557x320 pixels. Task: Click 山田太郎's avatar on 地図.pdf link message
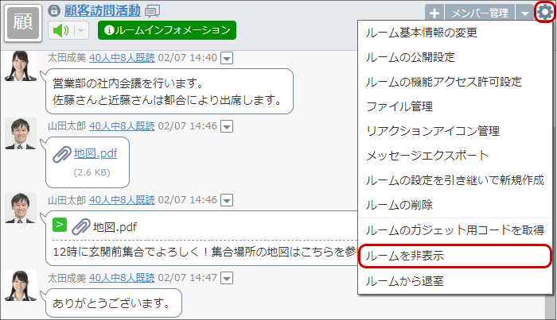(x=21, y=133)
